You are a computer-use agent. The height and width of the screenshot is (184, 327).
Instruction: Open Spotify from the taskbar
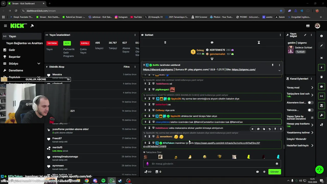pos(103,181)
